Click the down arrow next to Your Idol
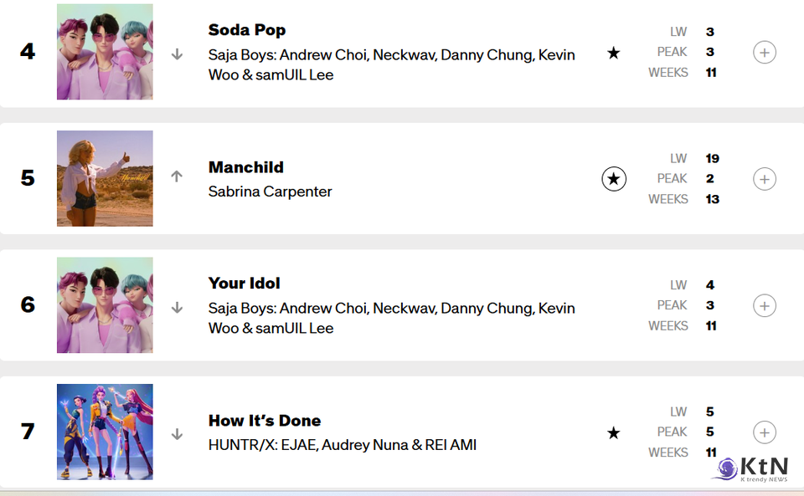This screenshot has height=496, width=804. (x=177, y=308)
